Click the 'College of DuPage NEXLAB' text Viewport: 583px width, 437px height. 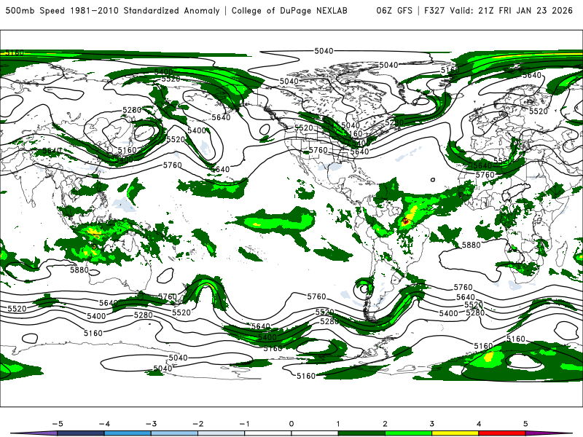point(289,10)
